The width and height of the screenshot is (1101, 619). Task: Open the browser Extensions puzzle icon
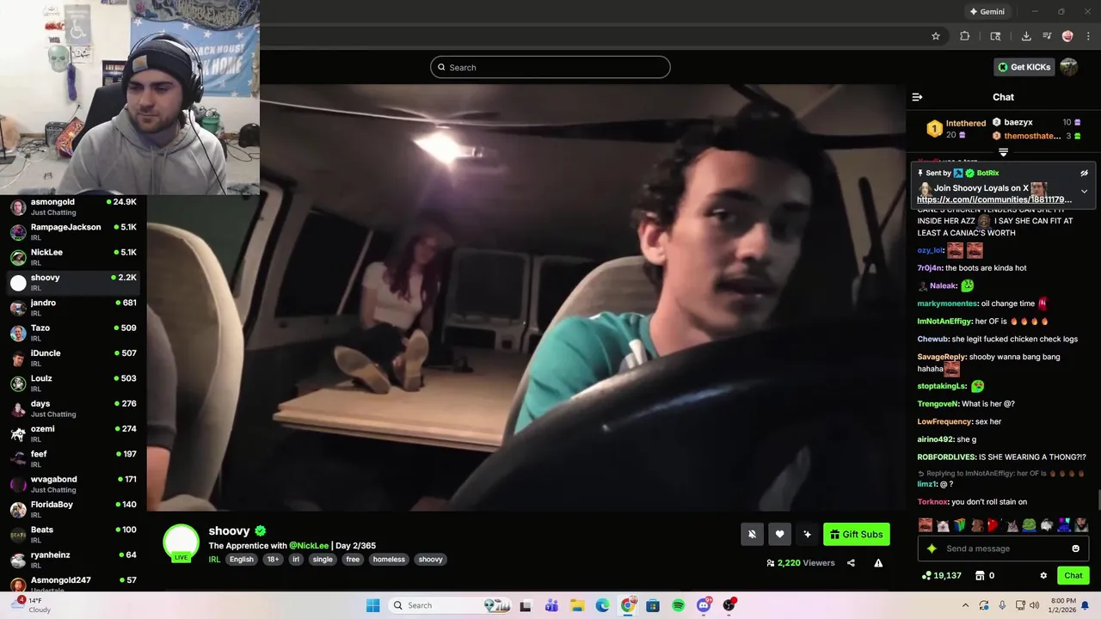(x=965, y=36)
